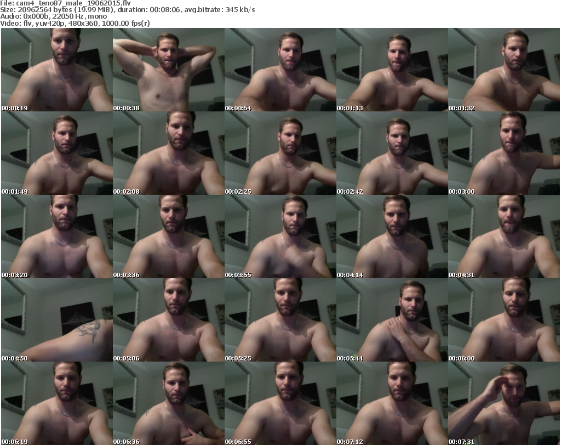Select the frame stamped 00:03:55
The width and height of the screenshot is (561, 445).
280,236
